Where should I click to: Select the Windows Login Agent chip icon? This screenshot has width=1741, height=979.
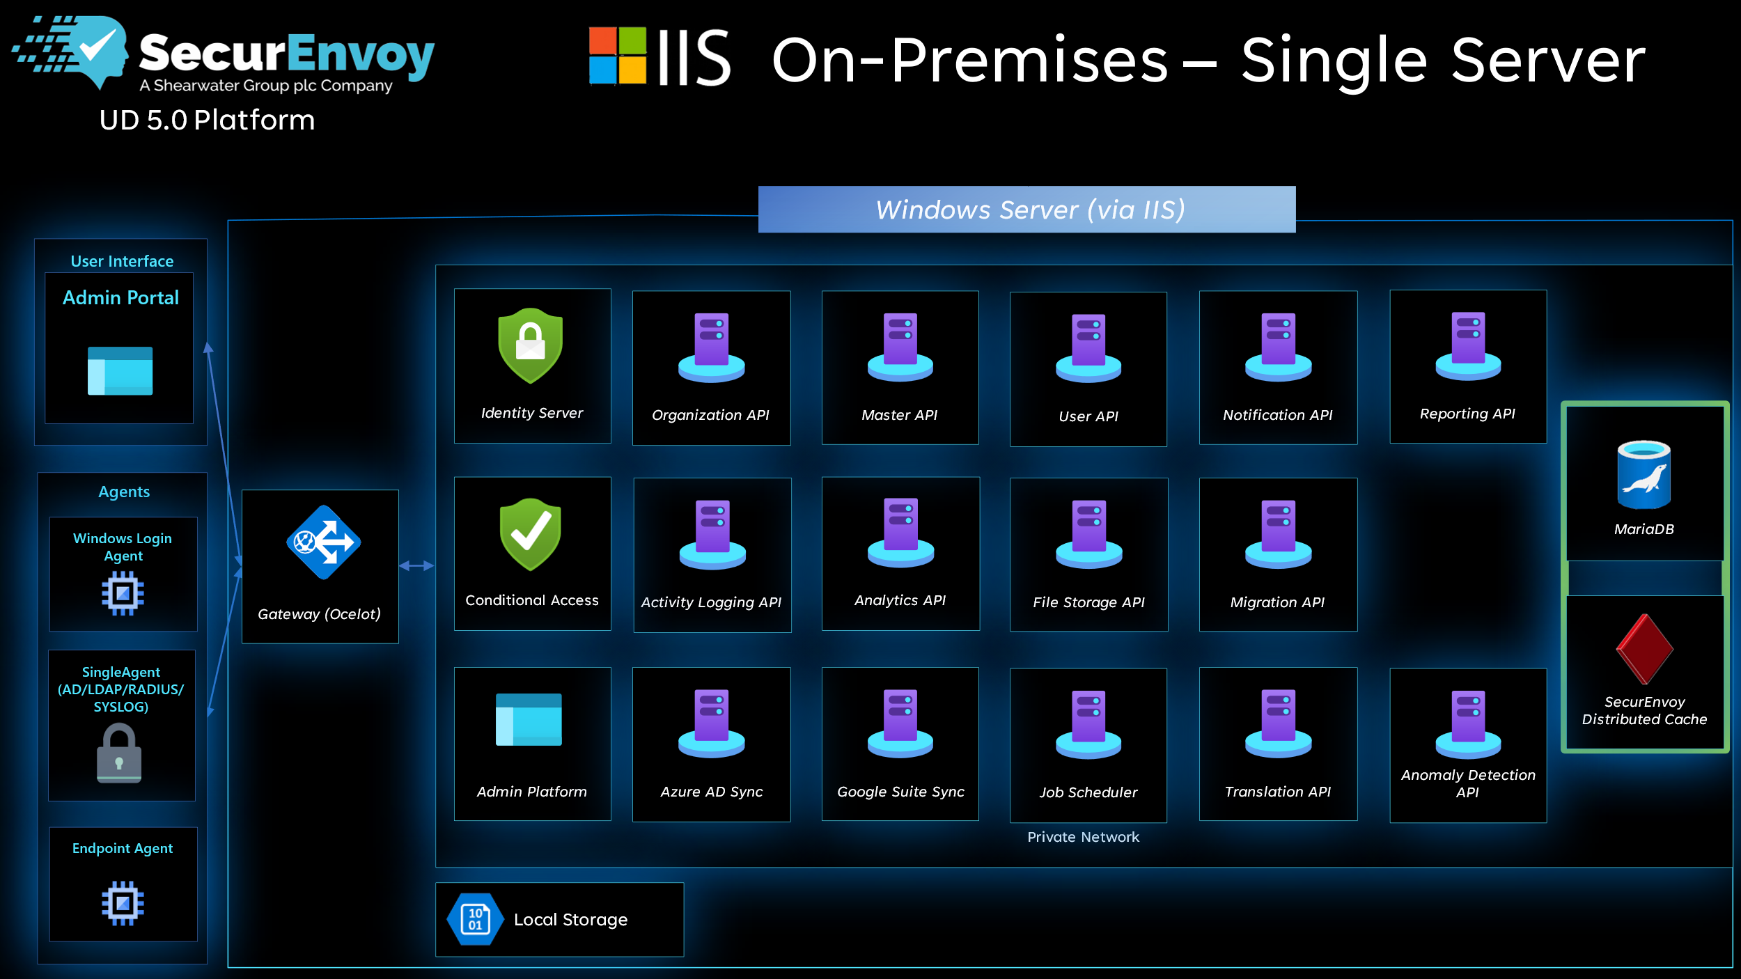point(123,593)
